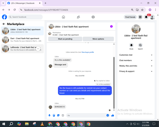Image resolution: width=159 pixels, height=127 pixels.
Task: Open the Windows notification center
Action: [x=154, y=124]
